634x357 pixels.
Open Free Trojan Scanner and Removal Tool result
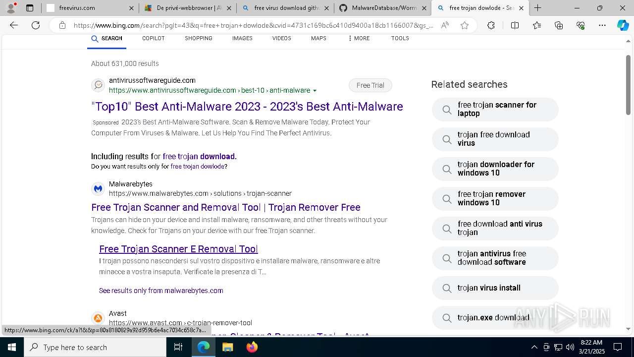click(226, 207)
